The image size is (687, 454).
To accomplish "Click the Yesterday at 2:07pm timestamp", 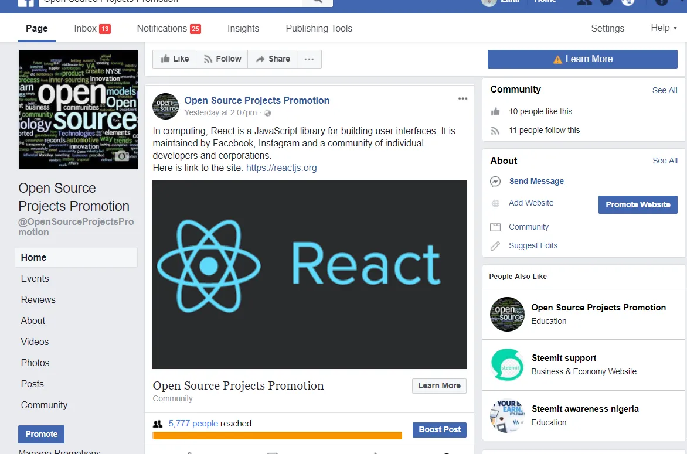I will (220, 113).
